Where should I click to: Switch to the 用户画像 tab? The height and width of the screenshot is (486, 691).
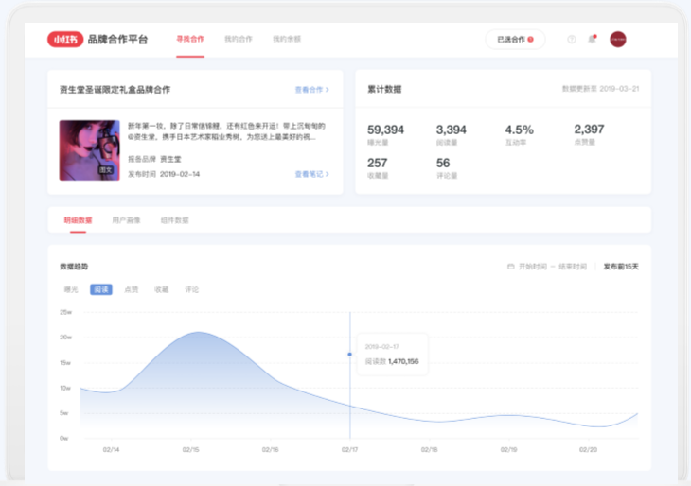(x=126, y=220)
